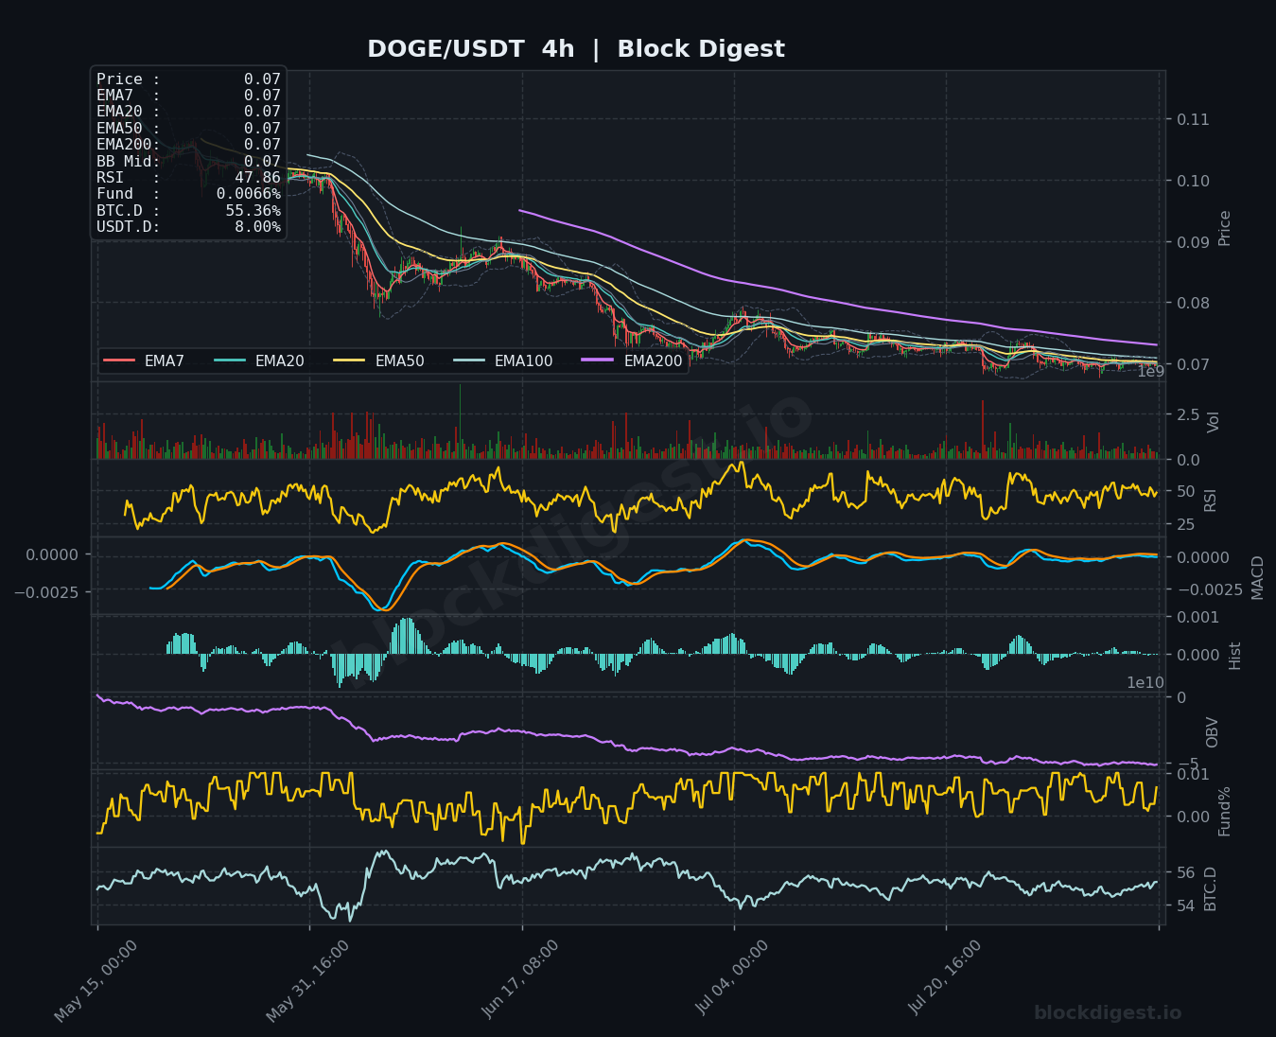Click the RSI 47.86 value in info box
The width and height of the screenshot is (1276, 1037).
[257, 178]
